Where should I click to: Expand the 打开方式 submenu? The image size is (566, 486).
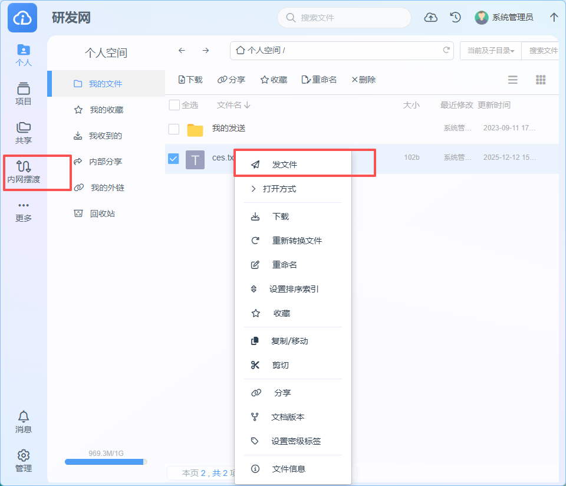(279, 189)
